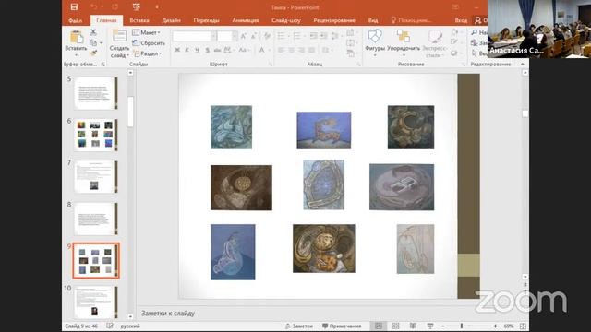Switch to Slide Sorter view icon
Screen dimensions: 591x332
[x=396, y=326]
